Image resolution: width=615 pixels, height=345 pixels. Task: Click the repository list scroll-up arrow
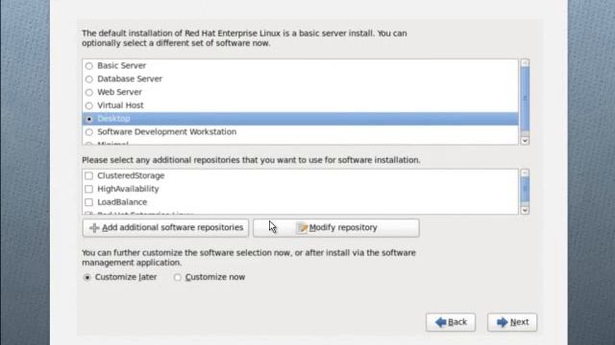tap(525, 172)
